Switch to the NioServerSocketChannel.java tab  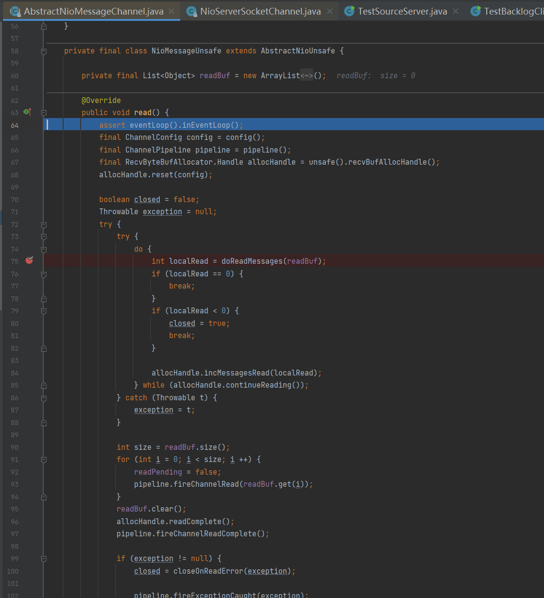click(260, 11)
